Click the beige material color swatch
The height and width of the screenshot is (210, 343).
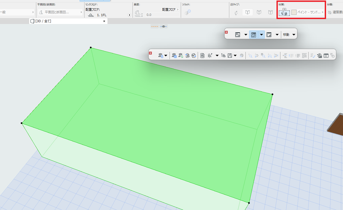294,12
